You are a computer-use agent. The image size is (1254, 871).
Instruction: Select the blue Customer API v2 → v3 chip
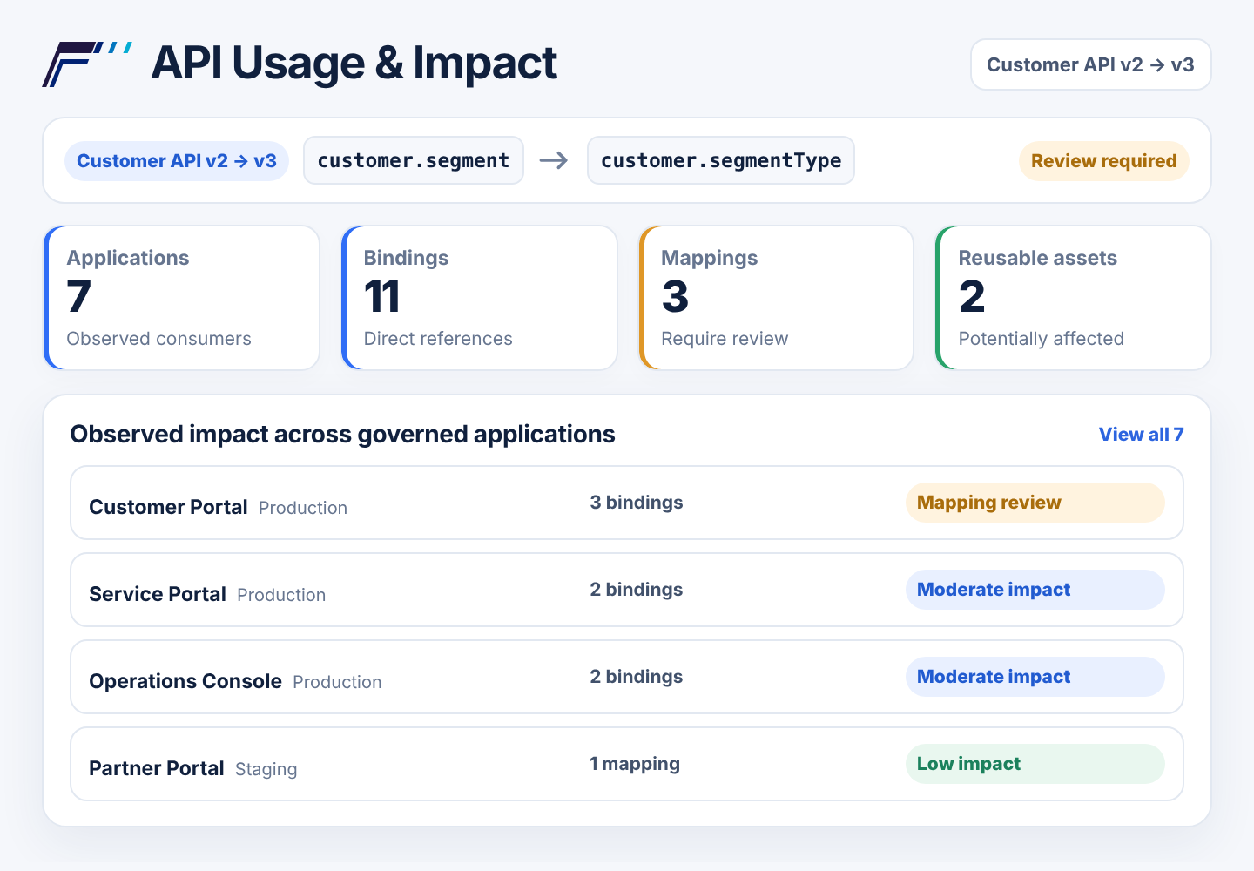coord(177,161)
